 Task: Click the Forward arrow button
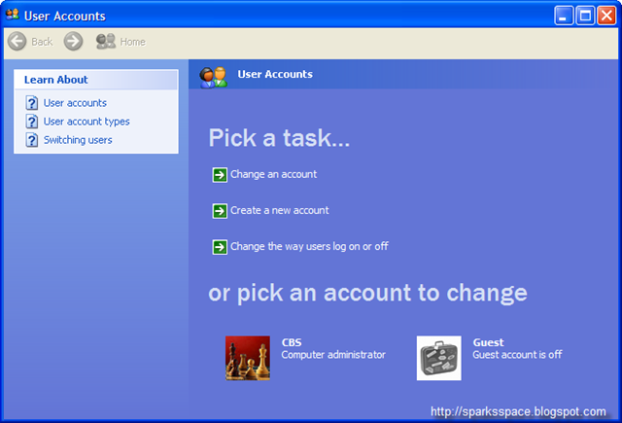[74, 41]
